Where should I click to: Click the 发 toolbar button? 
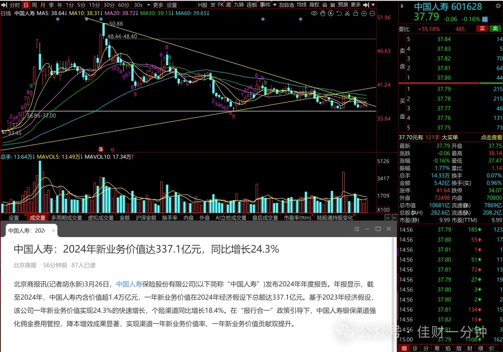tap(213, 5)
